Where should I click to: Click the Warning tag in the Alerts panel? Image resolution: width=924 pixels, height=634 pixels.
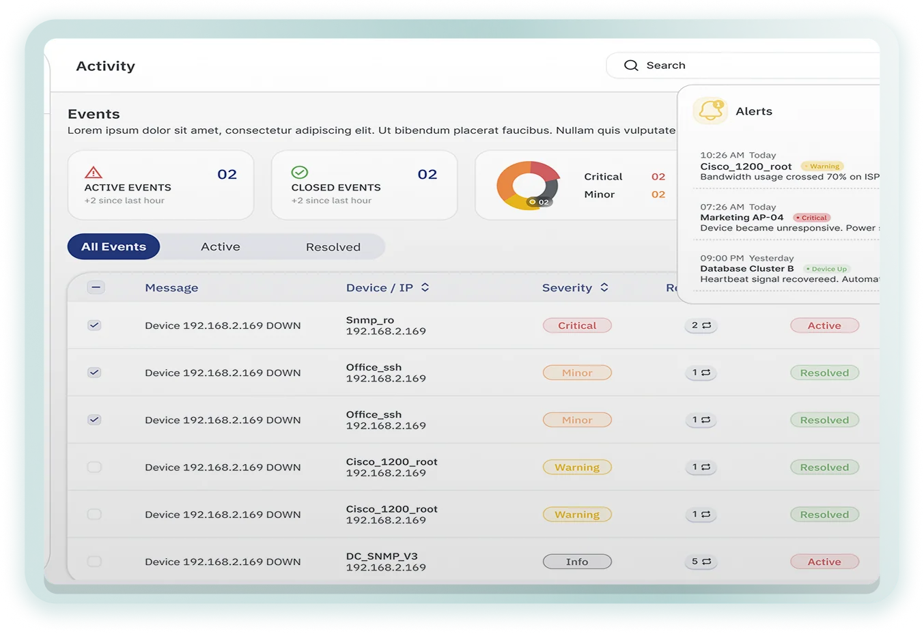pos(822,167)
